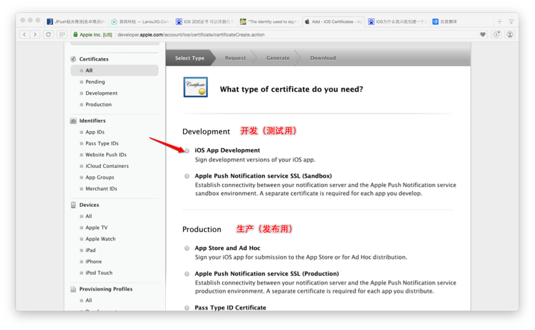Open the user profile icon in toolbar
Screen dimensions: 535x330
pyautogui.click(x=510, y=35)
